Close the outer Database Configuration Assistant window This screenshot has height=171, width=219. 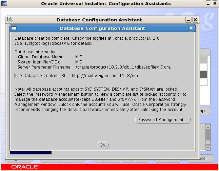click(195, 20)
